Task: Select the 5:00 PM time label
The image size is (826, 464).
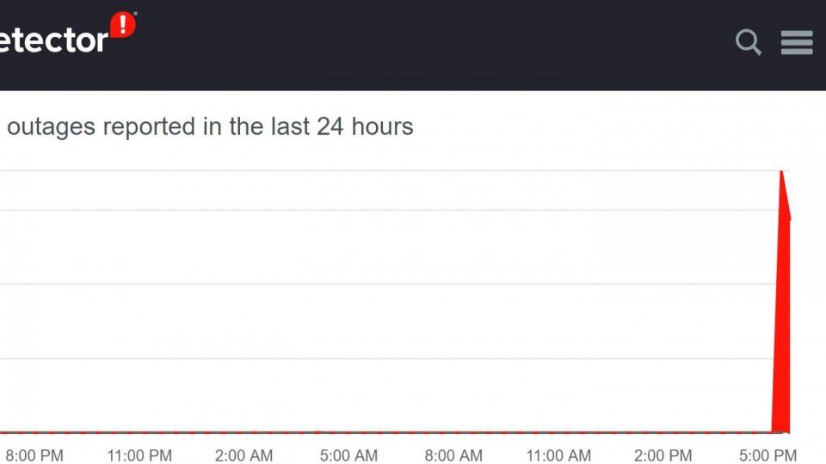Action: tap(768, 455)
